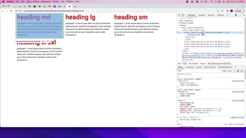Click the flex badge on row div

click(x=203, y=30)
